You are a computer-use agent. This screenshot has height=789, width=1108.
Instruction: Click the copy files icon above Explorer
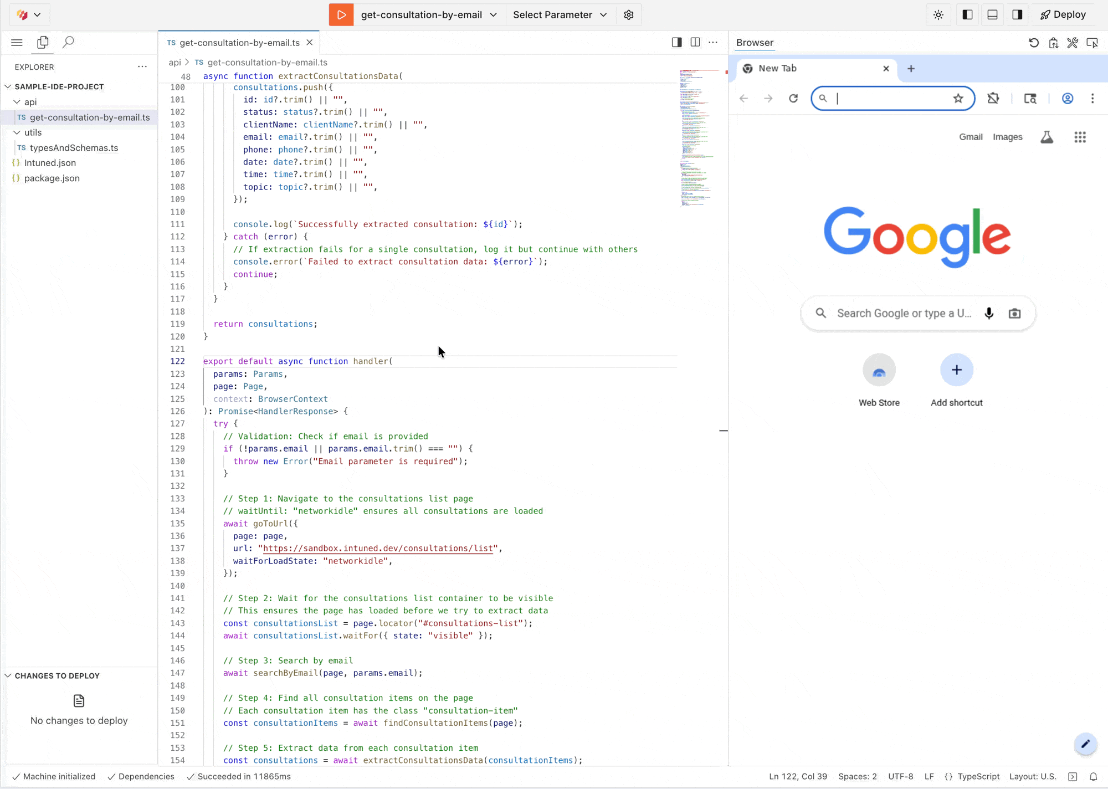43,42
